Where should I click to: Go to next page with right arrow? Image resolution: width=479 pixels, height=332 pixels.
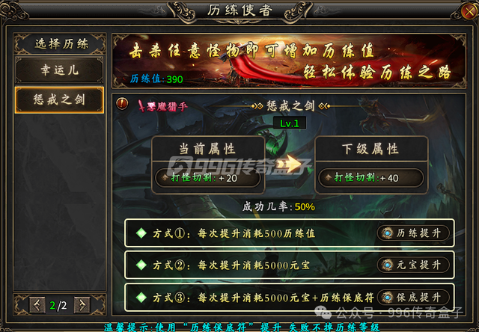click(x=82, y=305)
